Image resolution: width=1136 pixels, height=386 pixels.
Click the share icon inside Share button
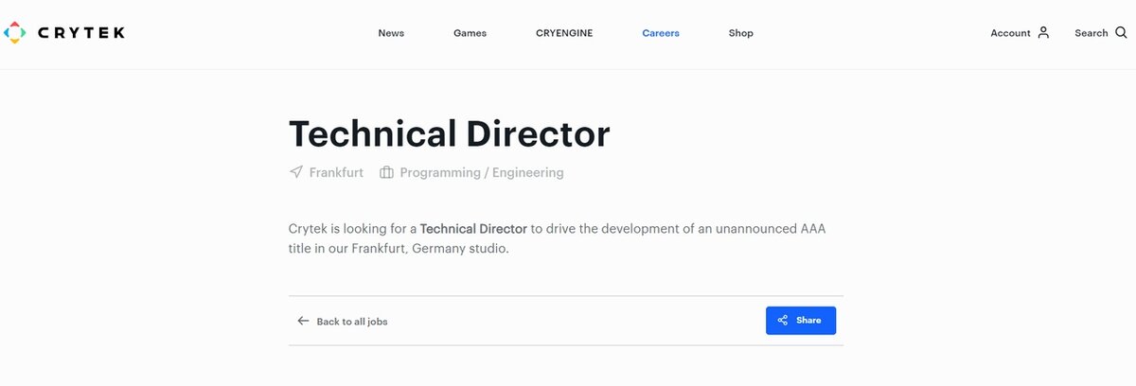pyautogui.click(x=783, y=321)
